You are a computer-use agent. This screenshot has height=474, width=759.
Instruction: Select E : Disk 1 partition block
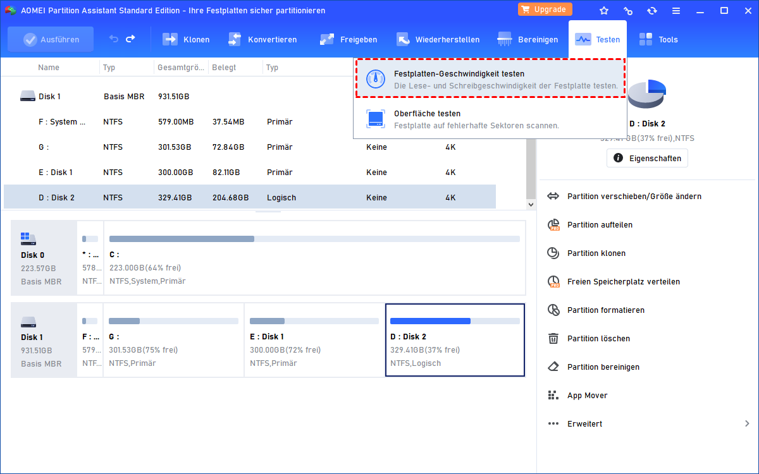[x=314, y=340]
